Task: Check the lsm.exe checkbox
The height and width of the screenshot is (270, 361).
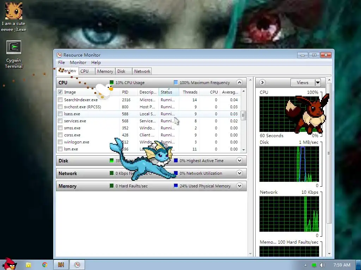Action: [x=60, y=149]
